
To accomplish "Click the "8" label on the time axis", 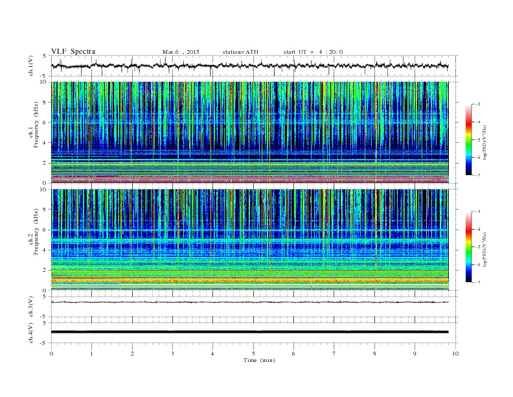I will click(374, 354).
